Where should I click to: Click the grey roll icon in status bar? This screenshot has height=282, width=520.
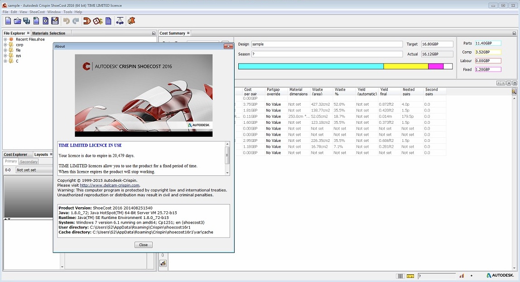[400, 276]
